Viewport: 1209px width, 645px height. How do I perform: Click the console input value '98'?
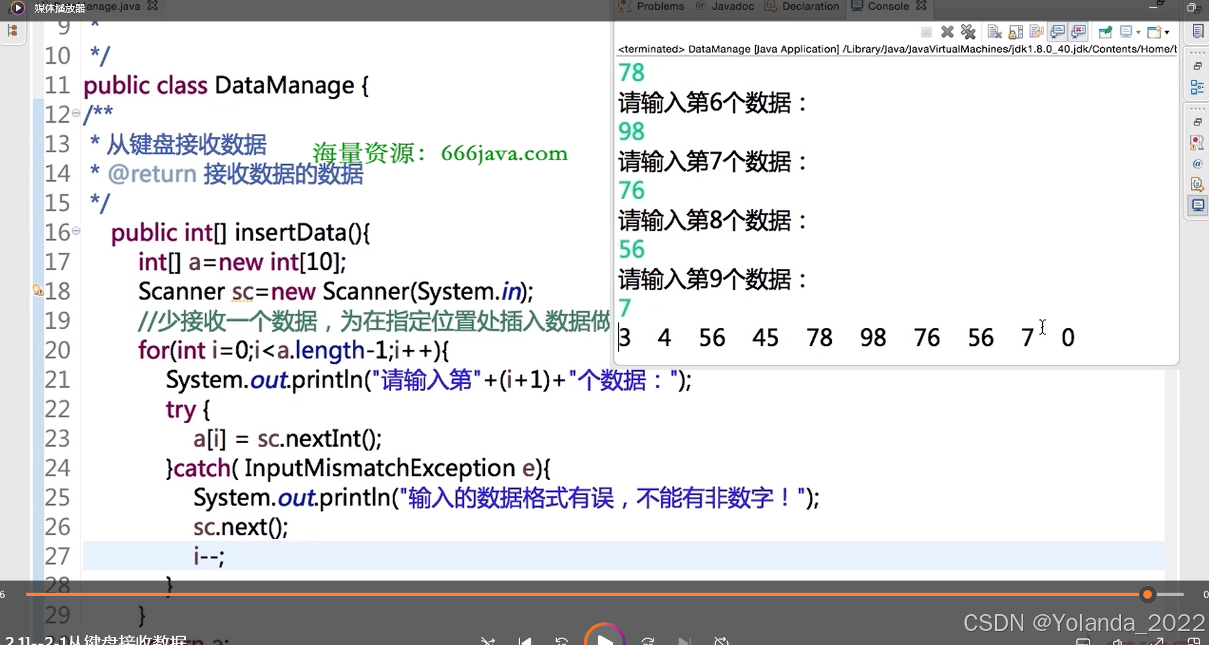(631, 131)
